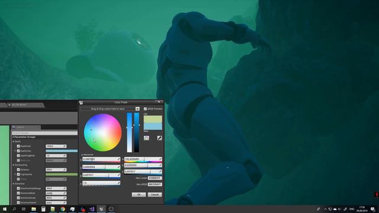Click the ENG language indicator
This screenshot has width=379, height=213.
[x=352, y=209]
